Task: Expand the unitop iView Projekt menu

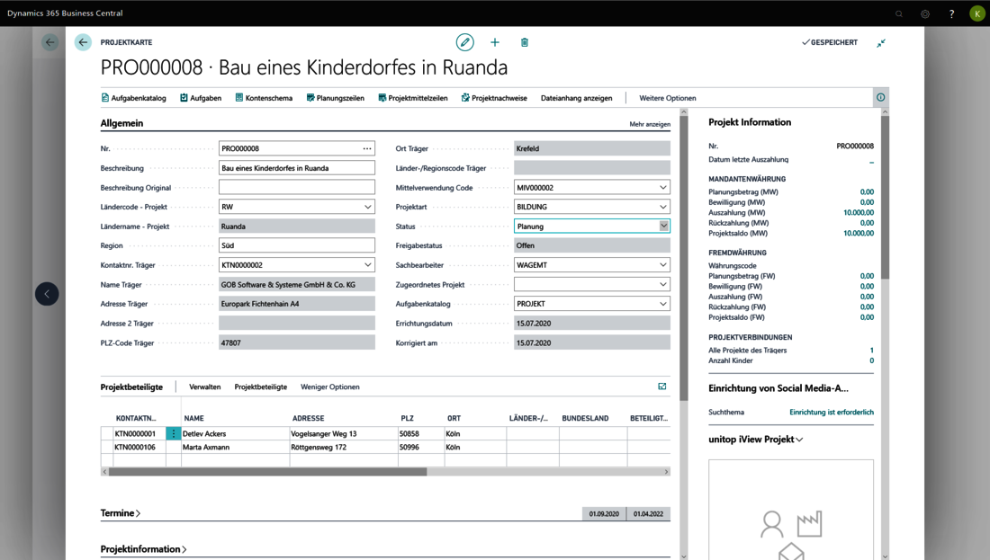Action: [x=756, y=440]
